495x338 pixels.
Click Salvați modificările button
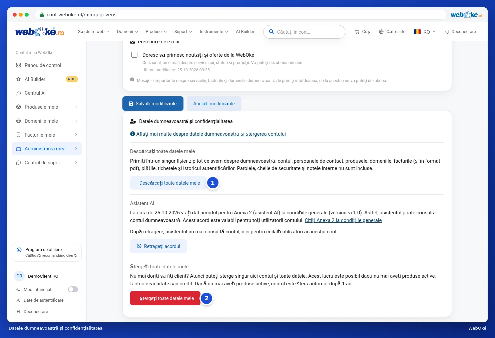click(x=153, y=104)
